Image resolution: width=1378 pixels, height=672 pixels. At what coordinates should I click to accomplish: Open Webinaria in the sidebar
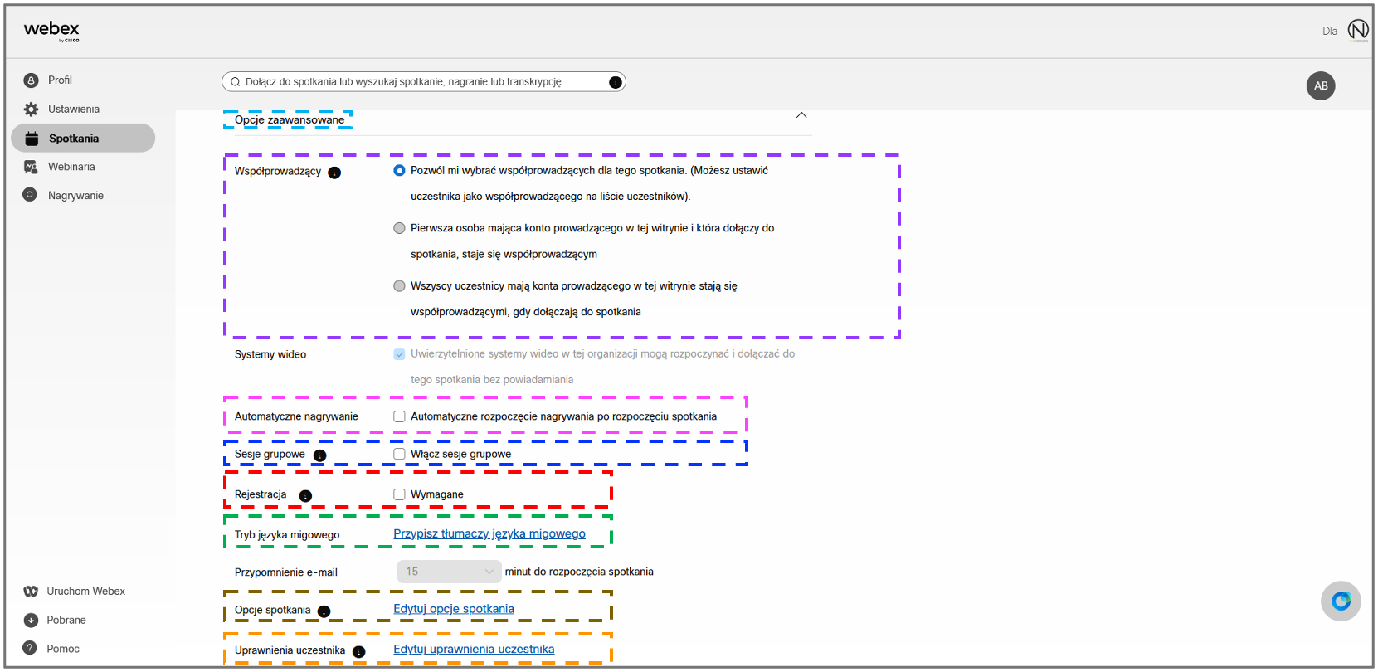tap(71, 167)
